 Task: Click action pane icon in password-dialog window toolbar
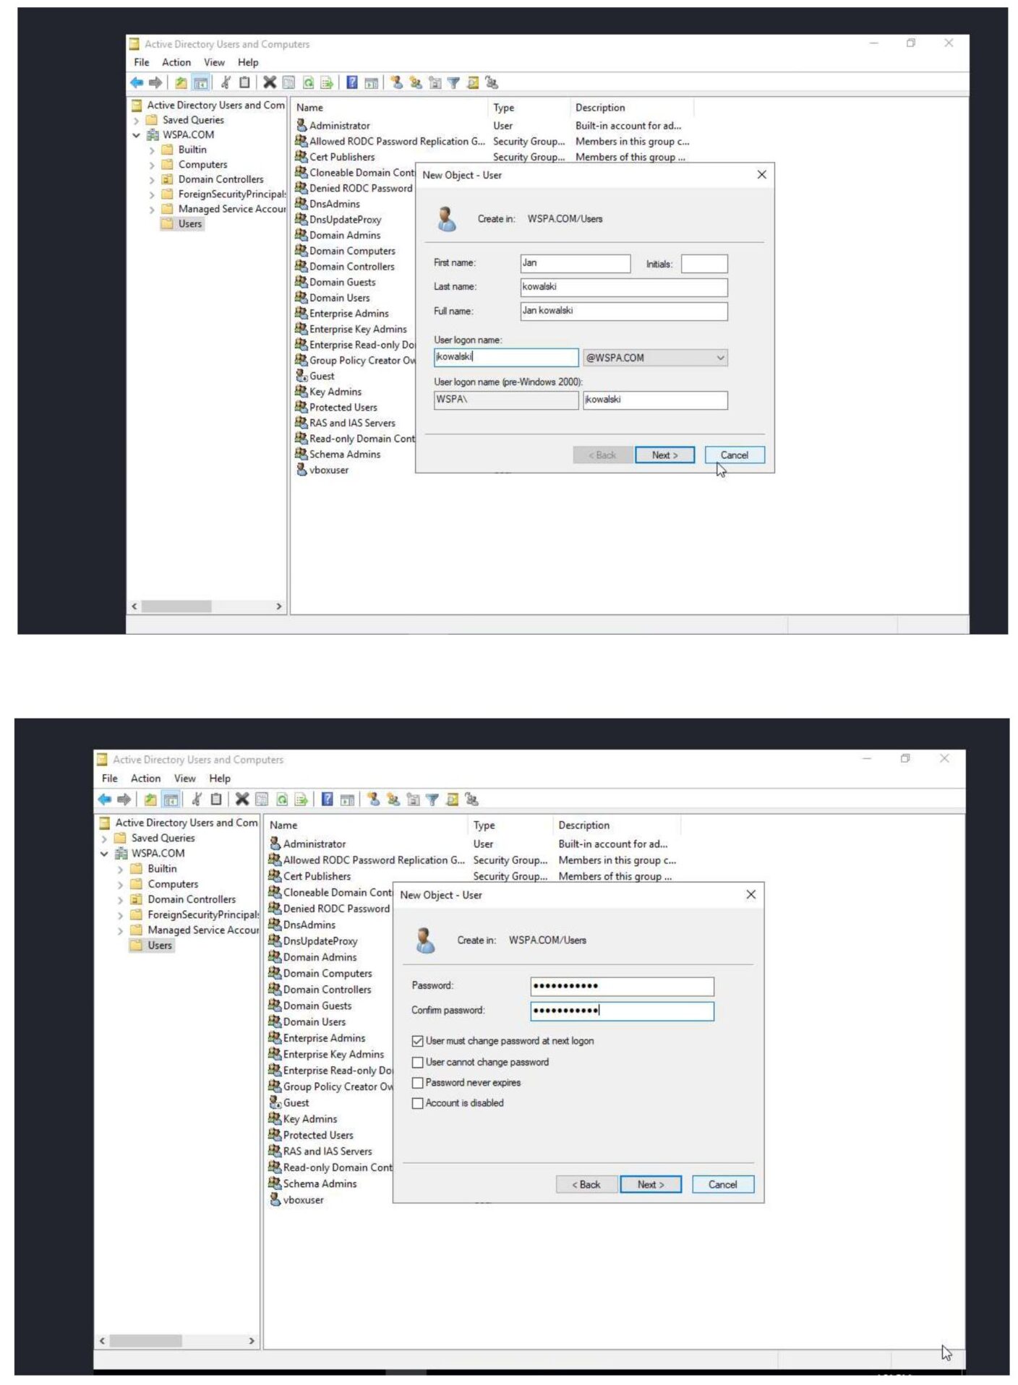pos(347,799)
